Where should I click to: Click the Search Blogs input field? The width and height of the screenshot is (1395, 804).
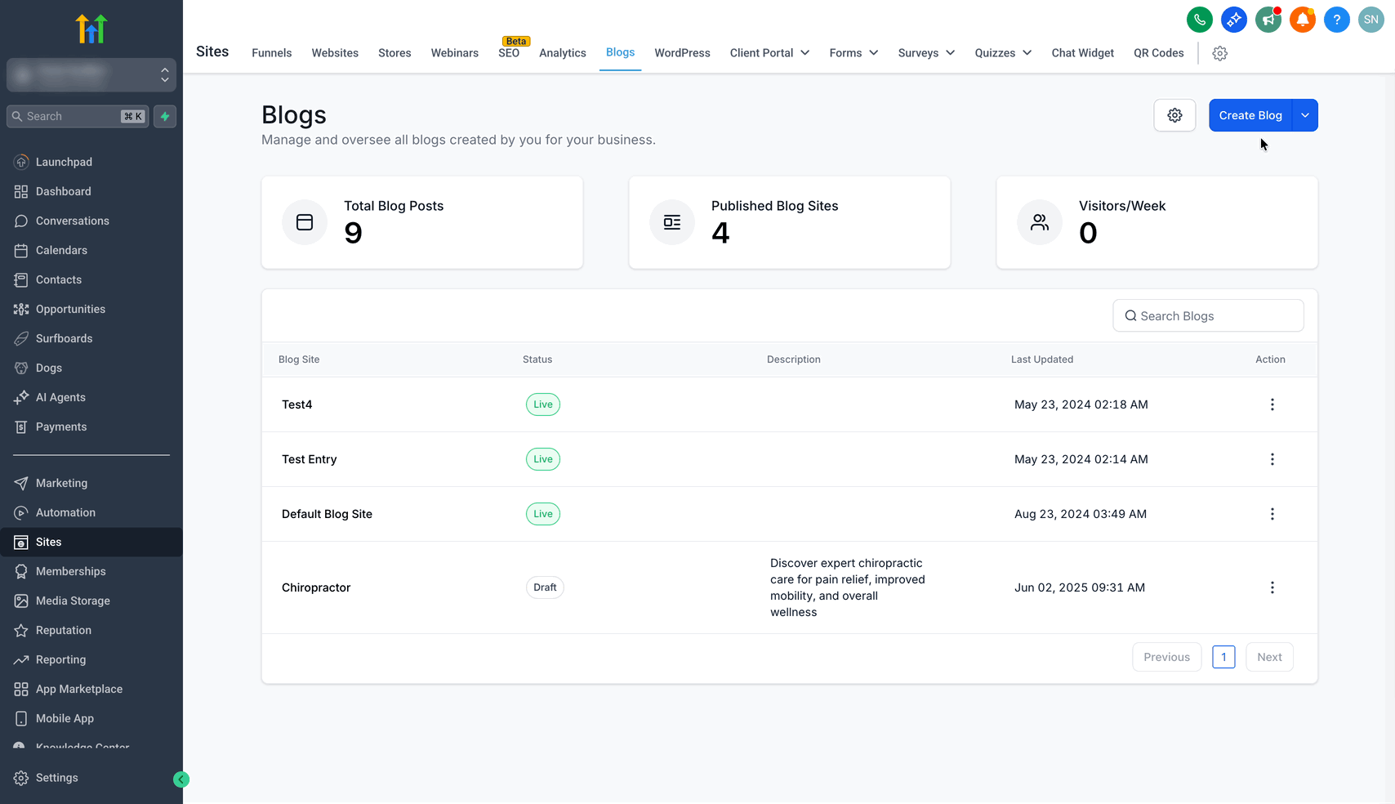pos(1208,316)
